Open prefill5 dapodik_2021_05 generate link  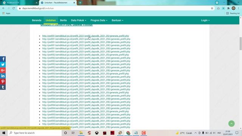click(85, 111)
